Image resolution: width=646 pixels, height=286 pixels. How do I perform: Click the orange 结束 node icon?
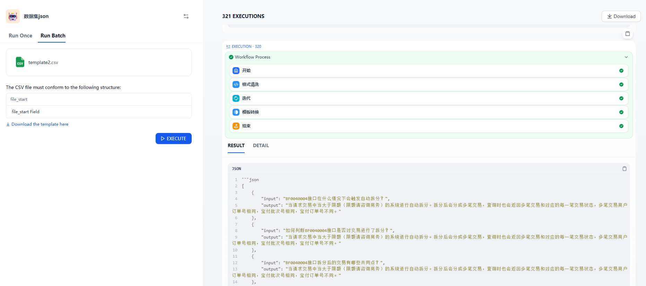tap(236, 126)
